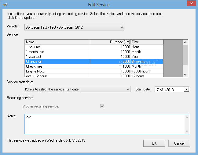This screenshot has width=198, height=155.
Task: Click the service list scroll up arrow
Action: coord(185,42)
